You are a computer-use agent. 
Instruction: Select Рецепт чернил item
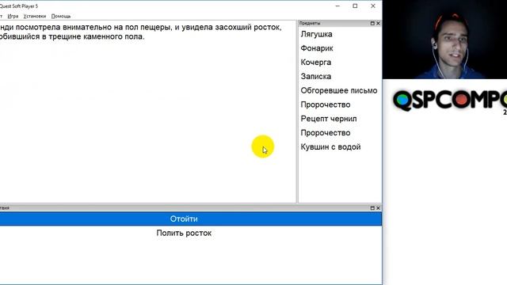pos(329,119)
